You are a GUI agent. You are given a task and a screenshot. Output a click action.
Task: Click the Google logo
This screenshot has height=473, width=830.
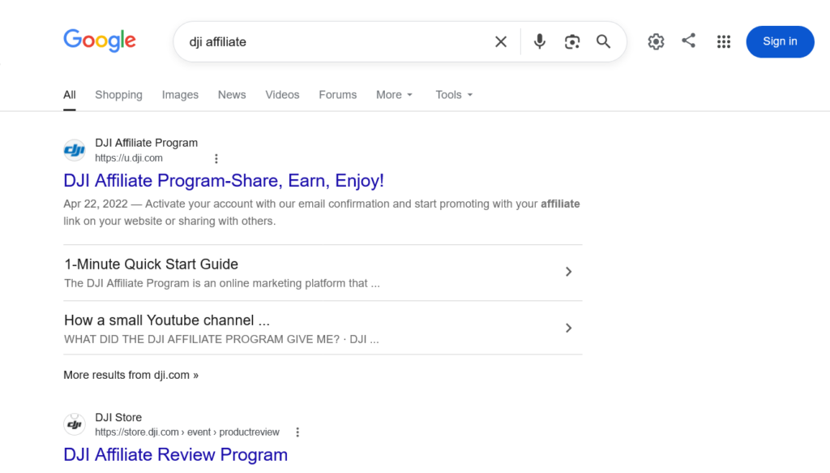[x=100, y=41]
